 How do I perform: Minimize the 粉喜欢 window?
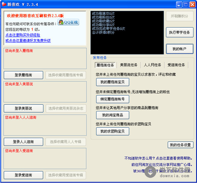[x=179, y=5]
